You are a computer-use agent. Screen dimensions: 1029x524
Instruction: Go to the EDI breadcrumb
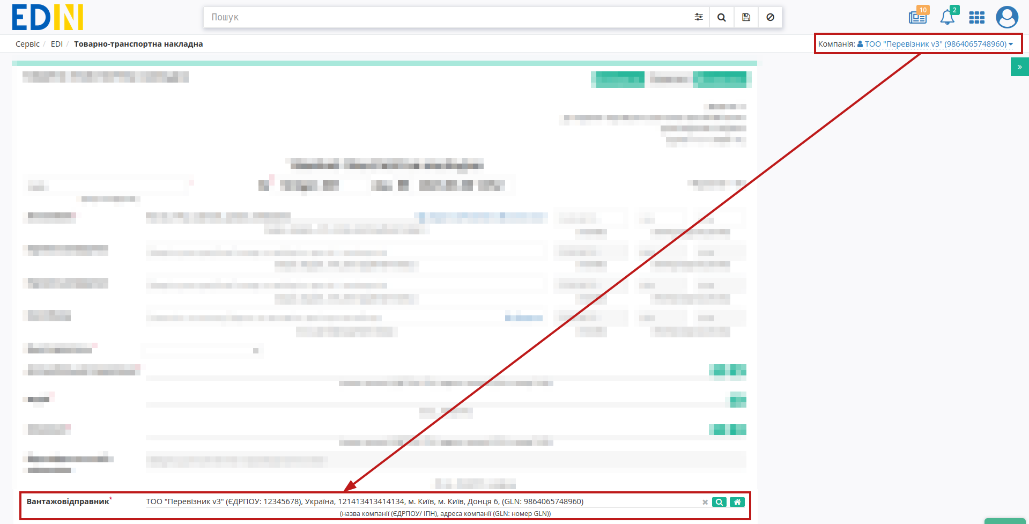[57, 44]
